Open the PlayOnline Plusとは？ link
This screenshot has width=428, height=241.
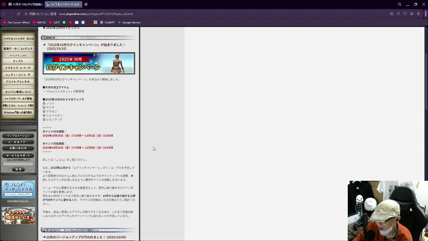pyautogui.click(x=18, y=201)
